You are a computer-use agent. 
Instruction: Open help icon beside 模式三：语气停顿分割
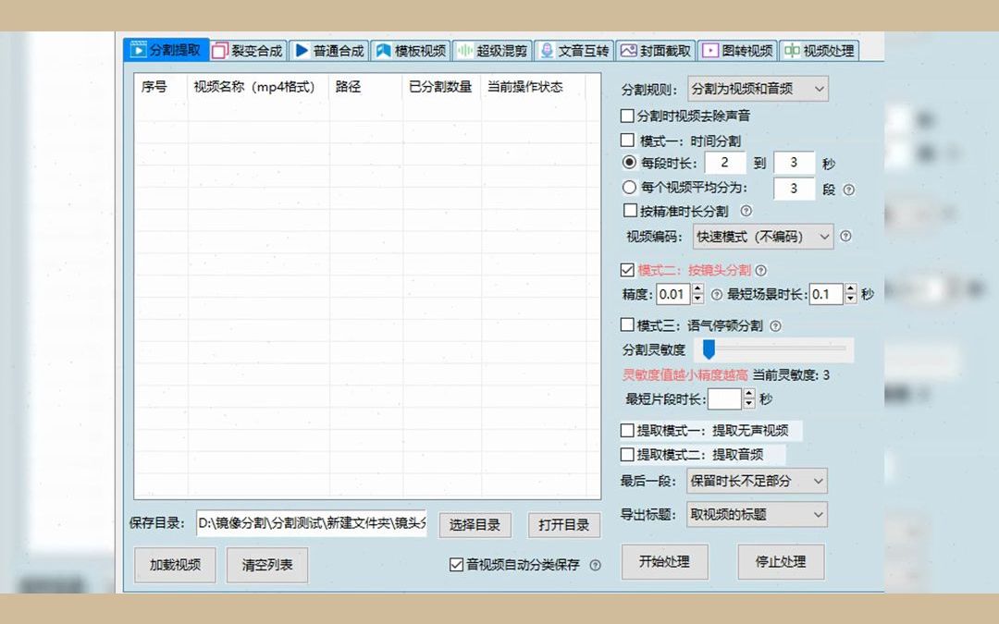(x=773, y=324)
